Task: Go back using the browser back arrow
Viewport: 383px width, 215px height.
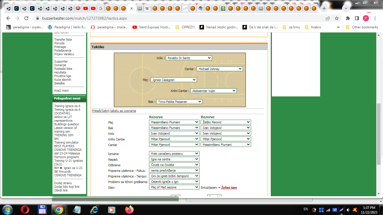Action: click(8, 18)
